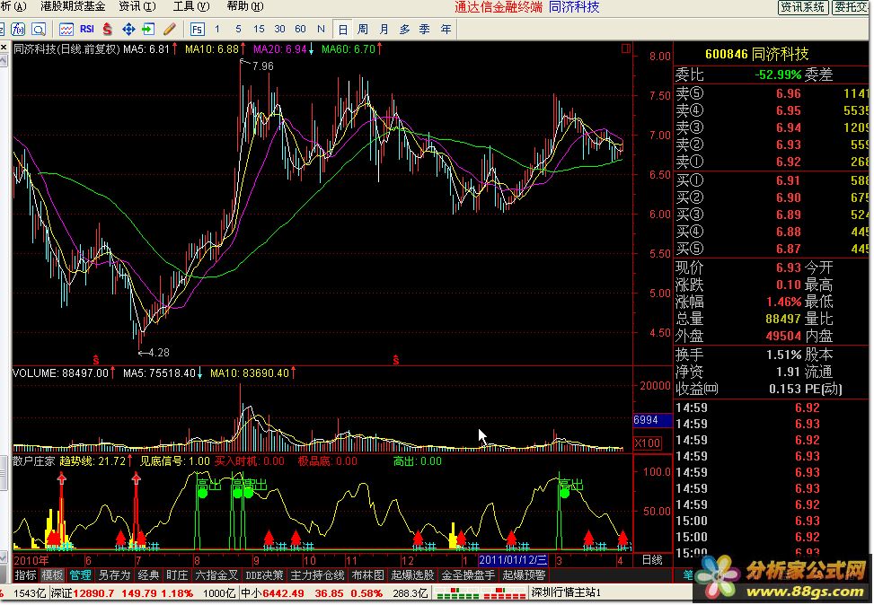Click the red S dollar icon in toolbar

coord(108,29)
